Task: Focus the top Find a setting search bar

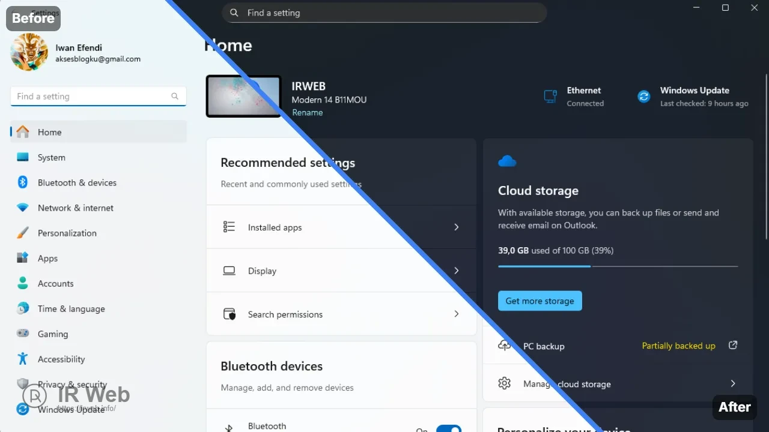Action: [x=384, y=13]
